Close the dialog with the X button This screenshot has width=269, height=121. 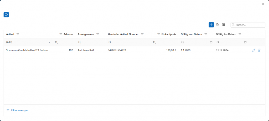click(263, 4)
